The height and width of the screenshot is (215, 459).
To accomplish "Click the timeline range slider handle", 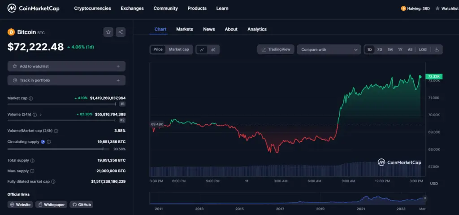I will pyautogui.click(x=425, y=198).
